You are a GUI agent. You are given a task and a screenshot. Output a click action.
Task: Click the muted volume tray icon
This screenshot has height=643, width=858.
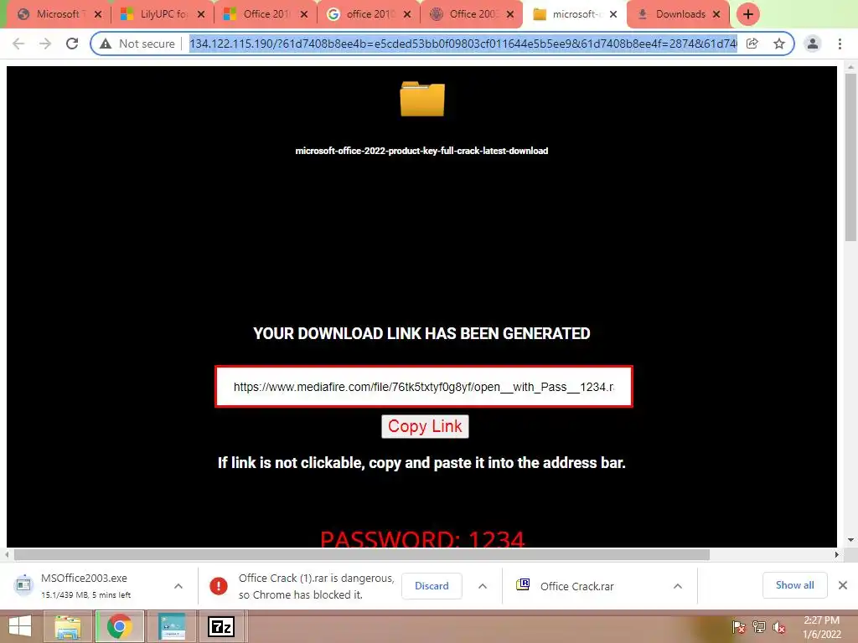click(778, 627)
